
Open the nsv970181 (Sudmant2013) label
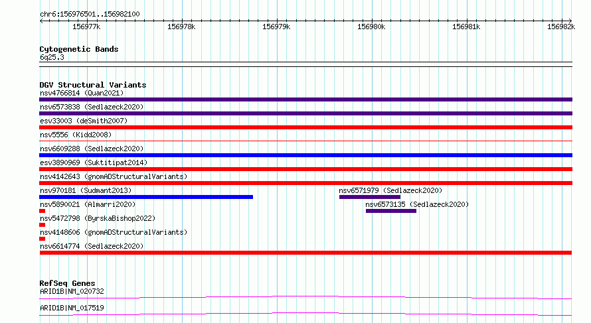(x=86, y=190)
